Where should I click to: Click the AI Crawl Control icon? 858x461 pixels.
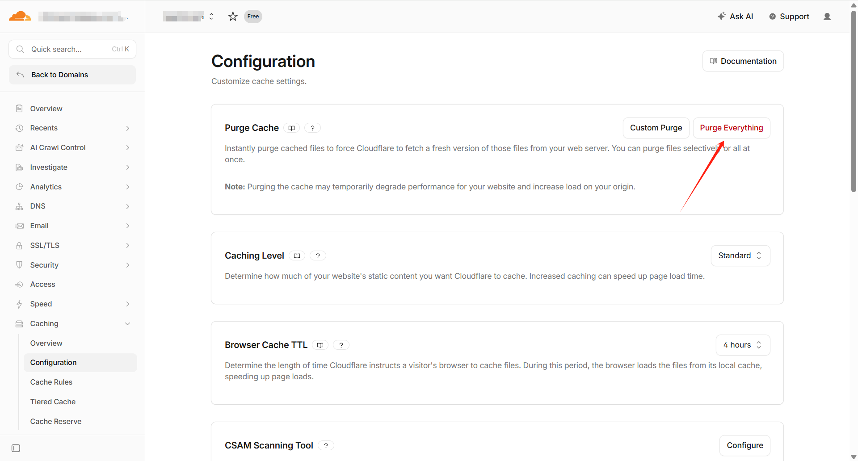point(19,147)
